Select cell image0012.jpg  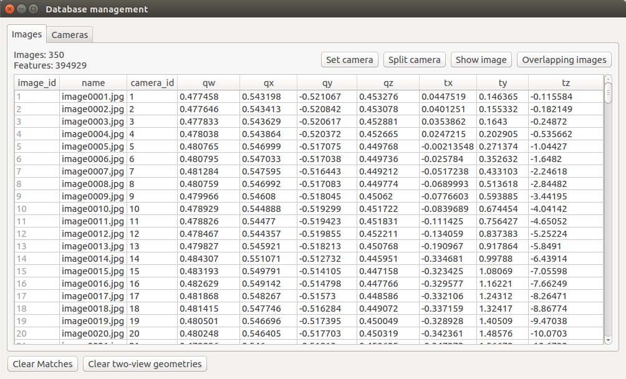pos(93,234)
